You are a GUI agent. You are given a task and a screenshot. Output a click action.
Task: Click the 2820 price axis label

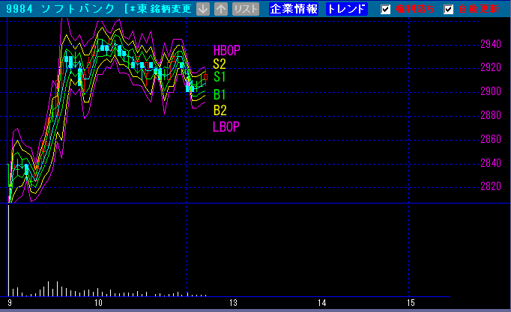point(491,186)
